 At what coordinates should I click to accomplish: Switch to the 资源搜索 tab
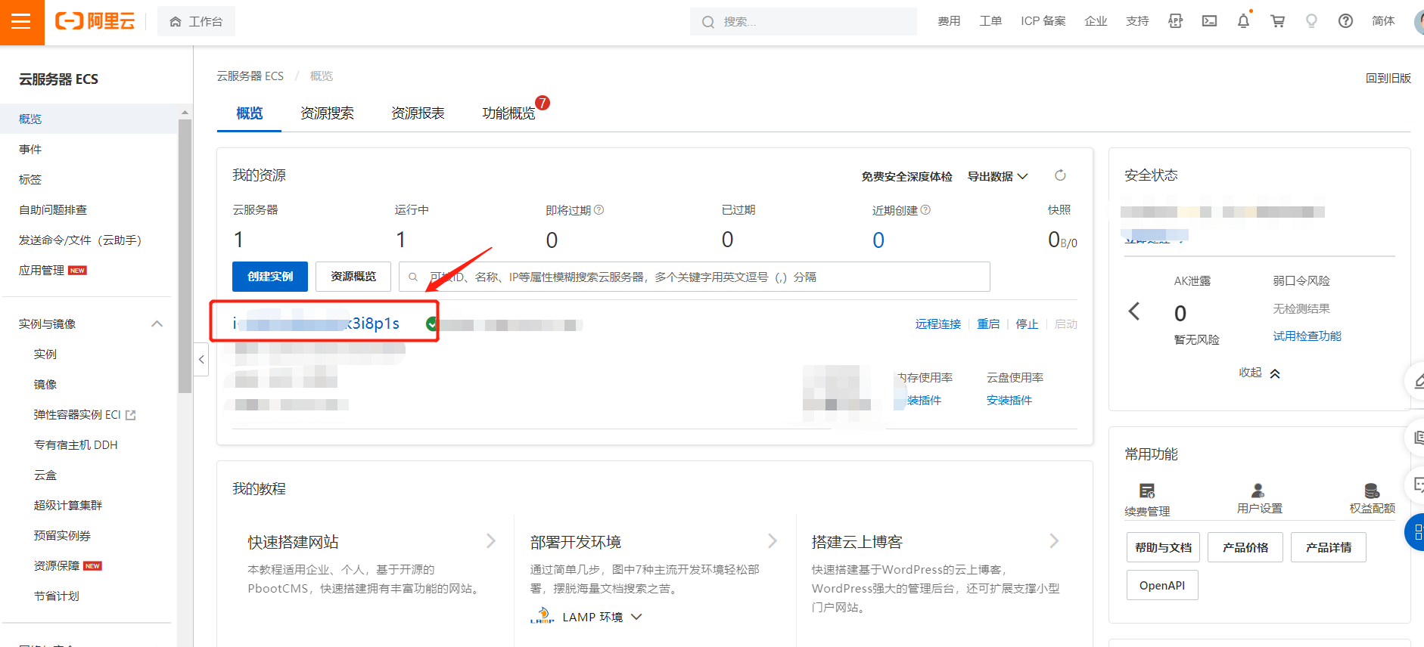(x=327, y=113)
